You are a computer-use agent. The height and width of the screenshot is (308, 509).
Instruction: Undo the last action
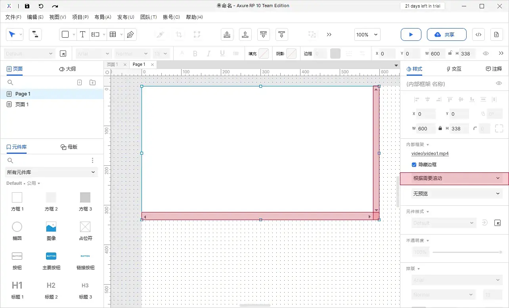[x=41, y=6]
